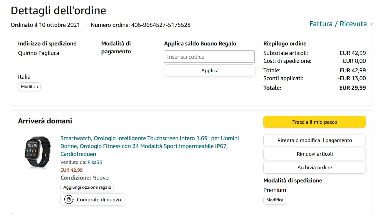Expand the chevron beside Fattura / Ricevuta
Image resolution: width=386 pixels, height=220 pixels.
click(x=371, y=24)
